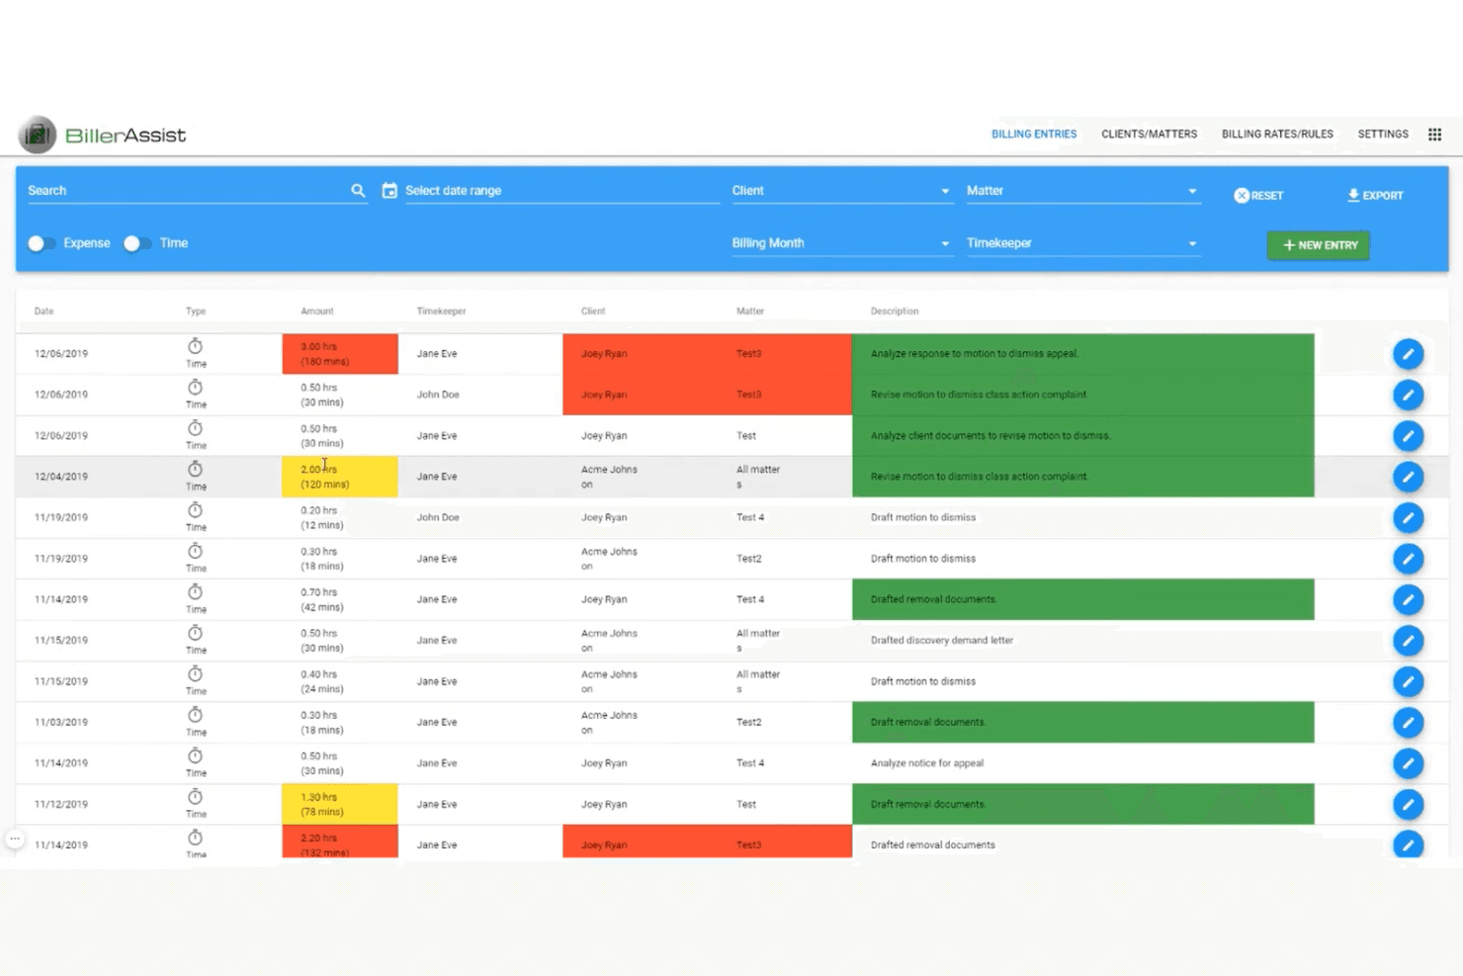Click the Description column header
Viewport: 1463px width, 976px height.
tap(895, 311)
